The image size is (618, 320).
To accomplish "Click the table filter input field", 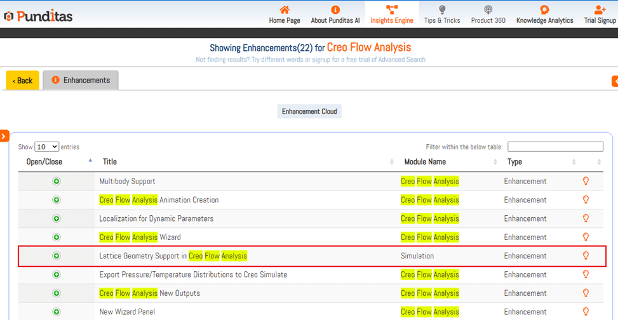I will 555,147.
